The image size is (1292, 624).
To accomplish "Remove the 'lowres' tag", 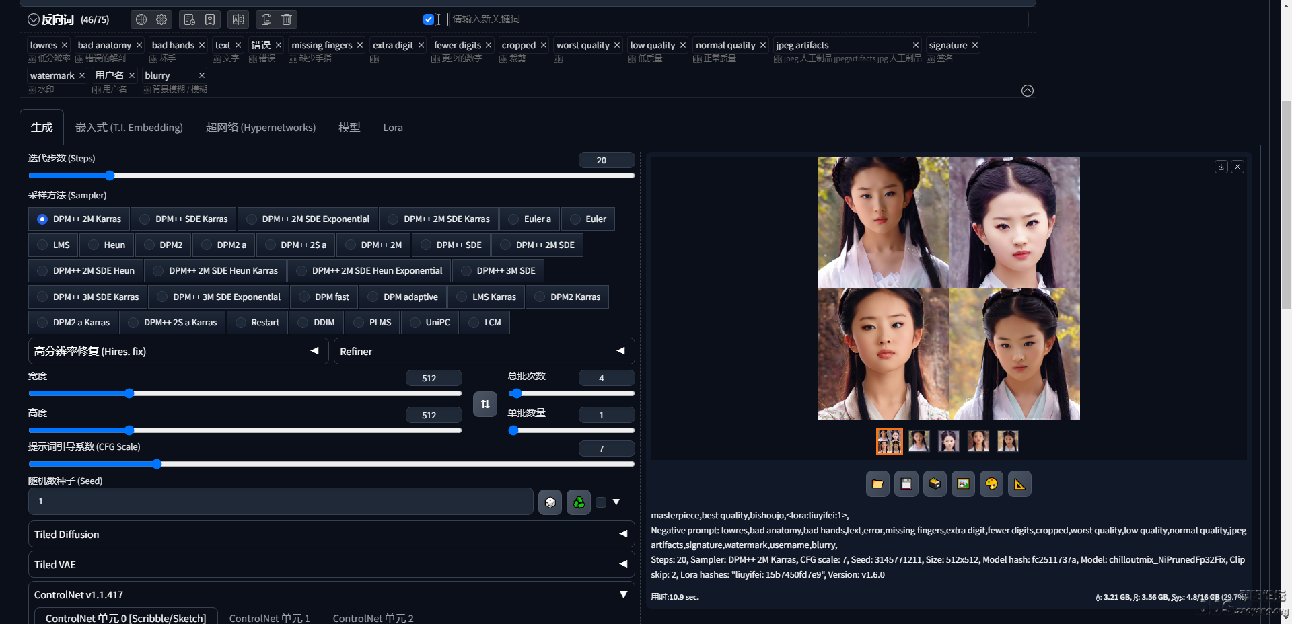I will coord(65,45).
